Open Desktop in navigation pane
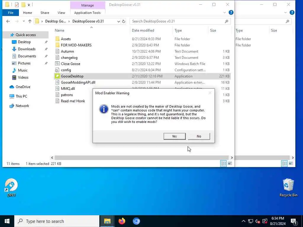This screenshot has width=303, height=227. (24, 42)
